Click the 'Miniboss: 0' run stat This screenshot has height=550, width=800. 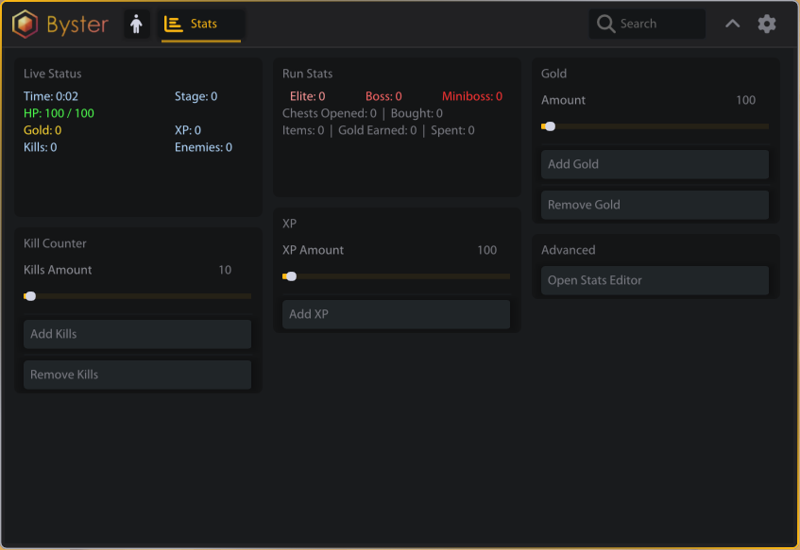[472, 96]
